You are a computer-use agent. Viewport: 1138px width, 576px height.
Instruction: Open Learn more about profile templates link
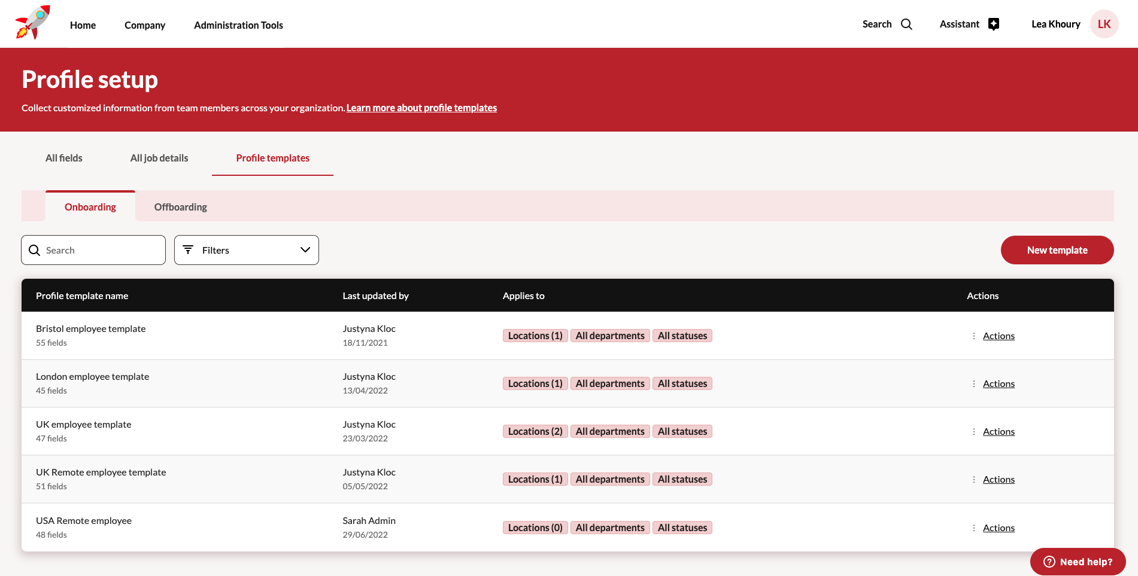pyautogui.click(x=421, y=108)
